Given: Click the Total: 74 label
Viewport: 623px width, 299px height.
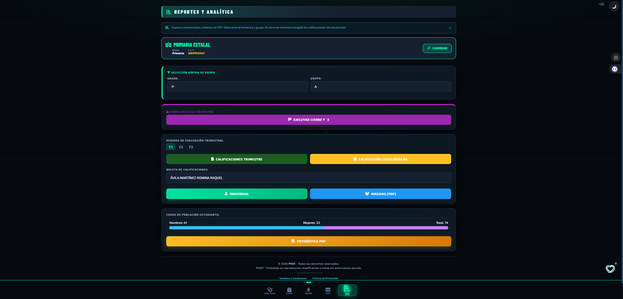Looking at the screenshot, I should (442, 223).
